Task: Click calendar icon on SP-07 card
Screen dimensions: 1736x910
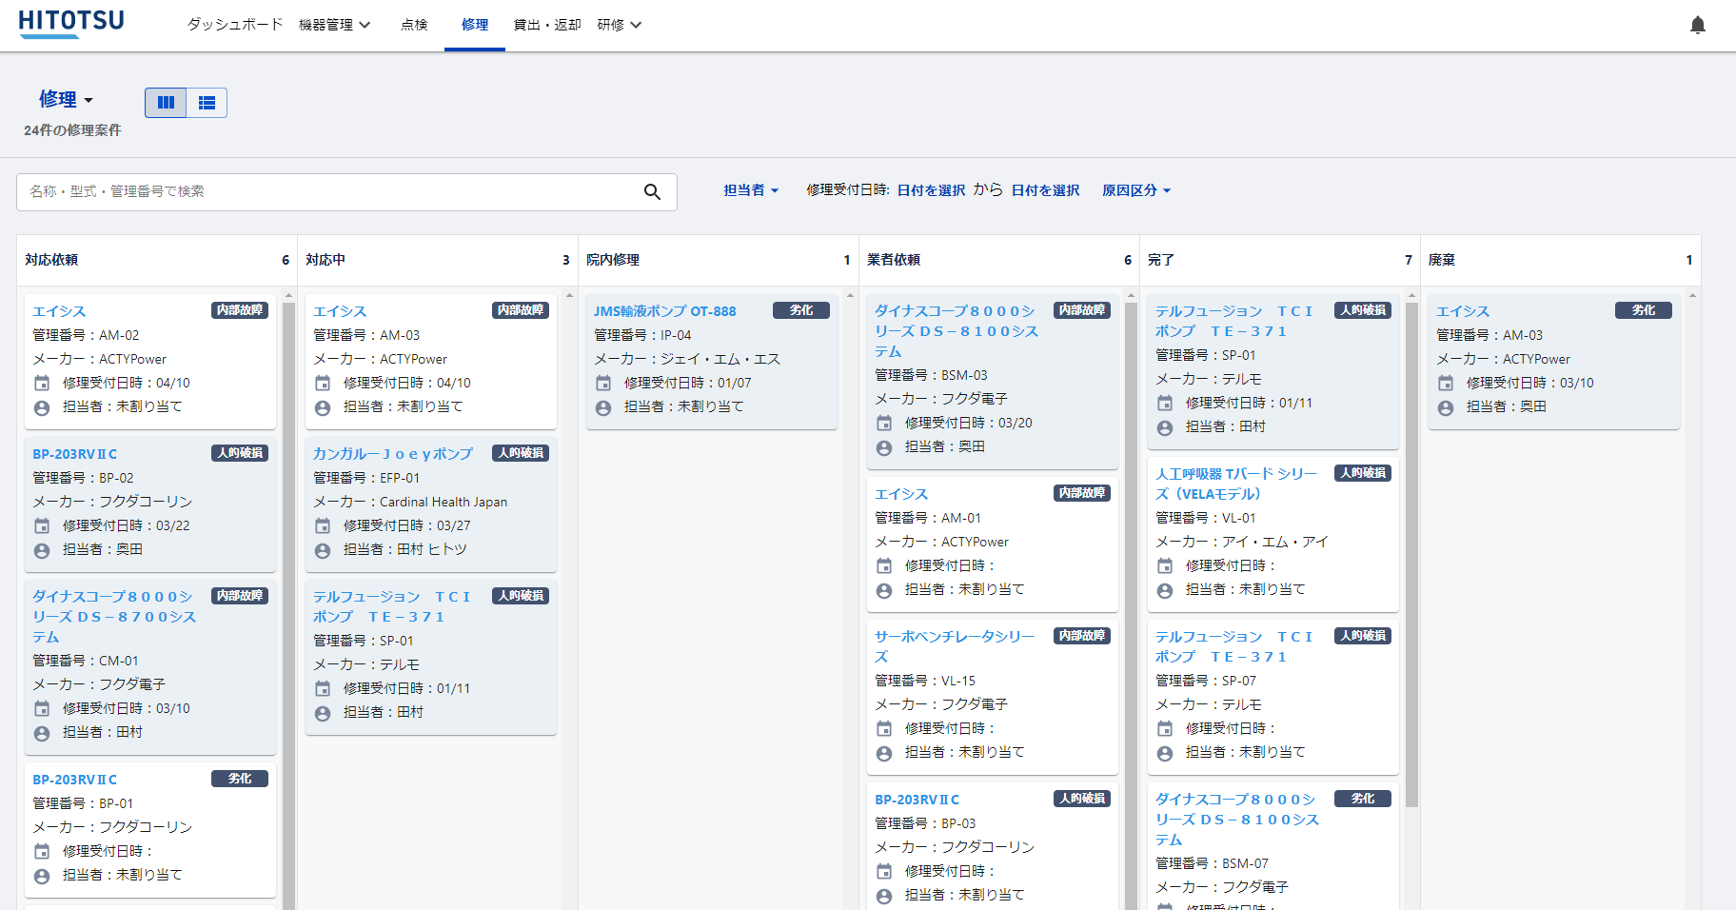Action: pos(1165,728)
